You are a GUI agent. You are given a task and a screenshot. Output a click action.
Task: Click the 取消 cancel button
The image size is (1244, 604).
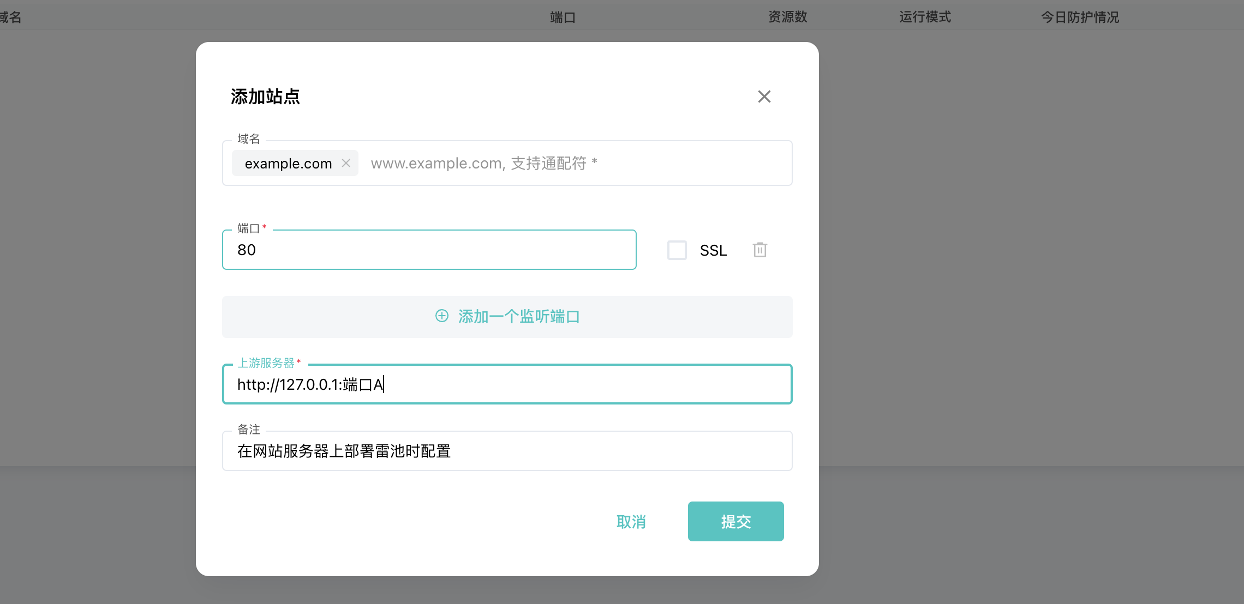point(631,522)
